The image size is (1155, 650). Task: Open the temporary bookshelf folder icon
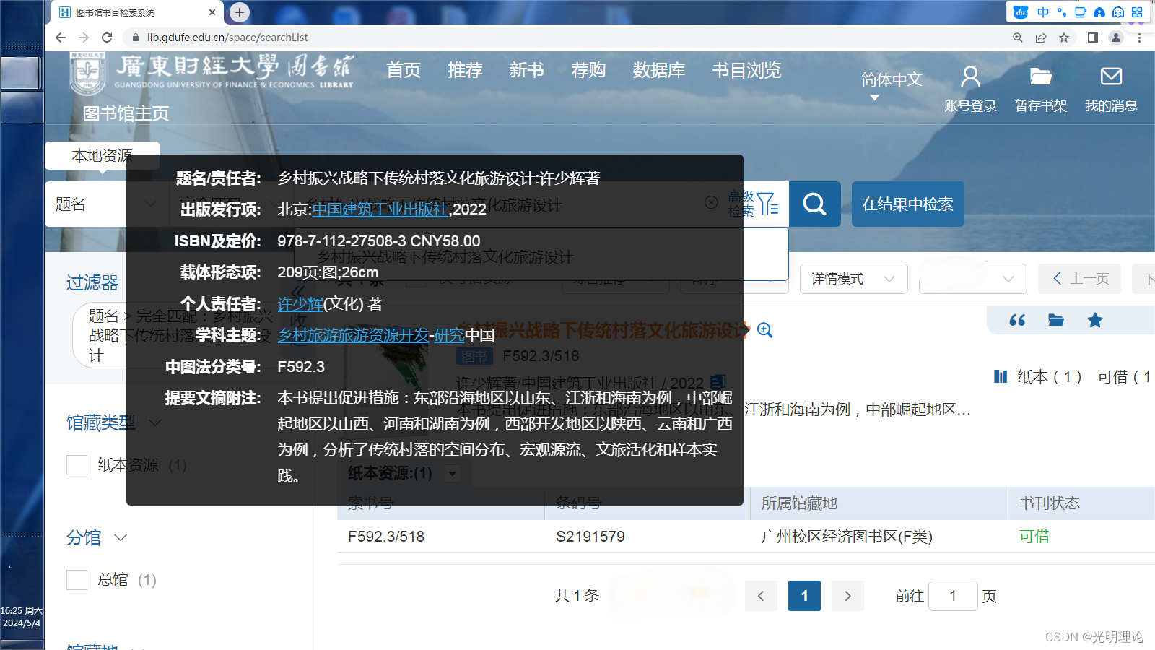(1040, 77)
